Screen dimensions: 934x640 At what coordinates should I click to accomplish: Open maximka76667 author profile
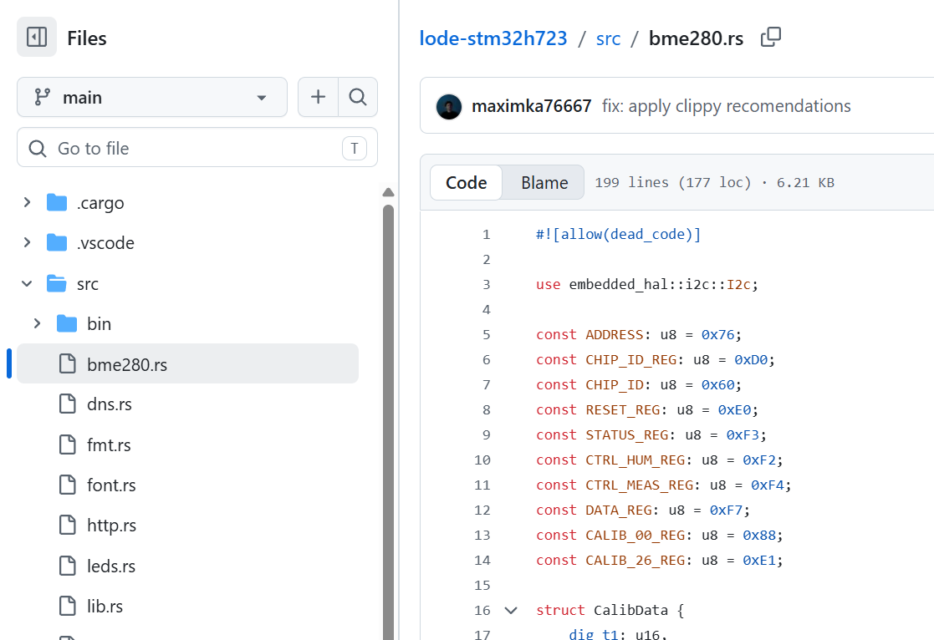click(531, 106)
